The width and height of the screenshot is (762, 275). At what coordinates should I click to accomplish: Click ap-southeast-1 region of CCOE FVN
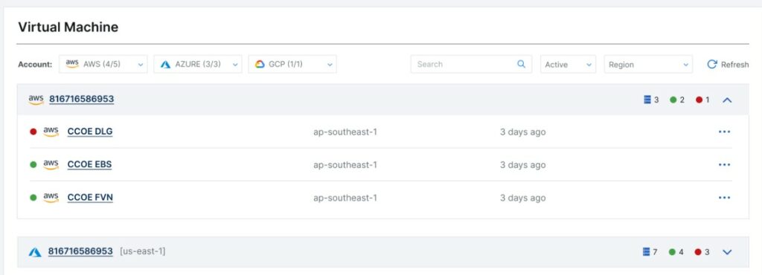345,198
